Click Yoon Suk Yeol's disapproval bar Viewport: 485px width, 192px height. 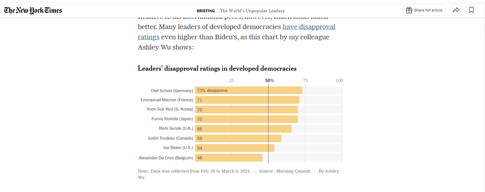click(x=246, y=110)
